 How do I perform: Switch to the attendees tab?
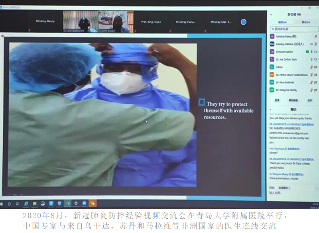304,22
